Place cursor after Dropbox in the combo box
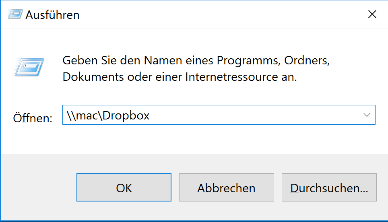 click(151, 115)
